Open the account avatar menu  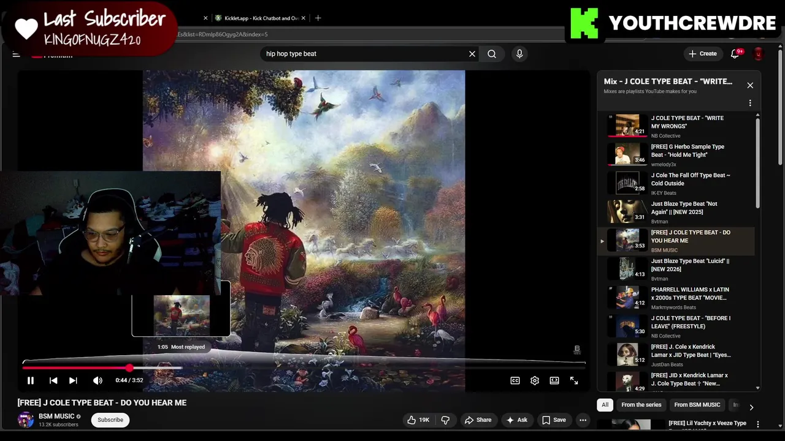pyautogui.click(x=759, y=54)
